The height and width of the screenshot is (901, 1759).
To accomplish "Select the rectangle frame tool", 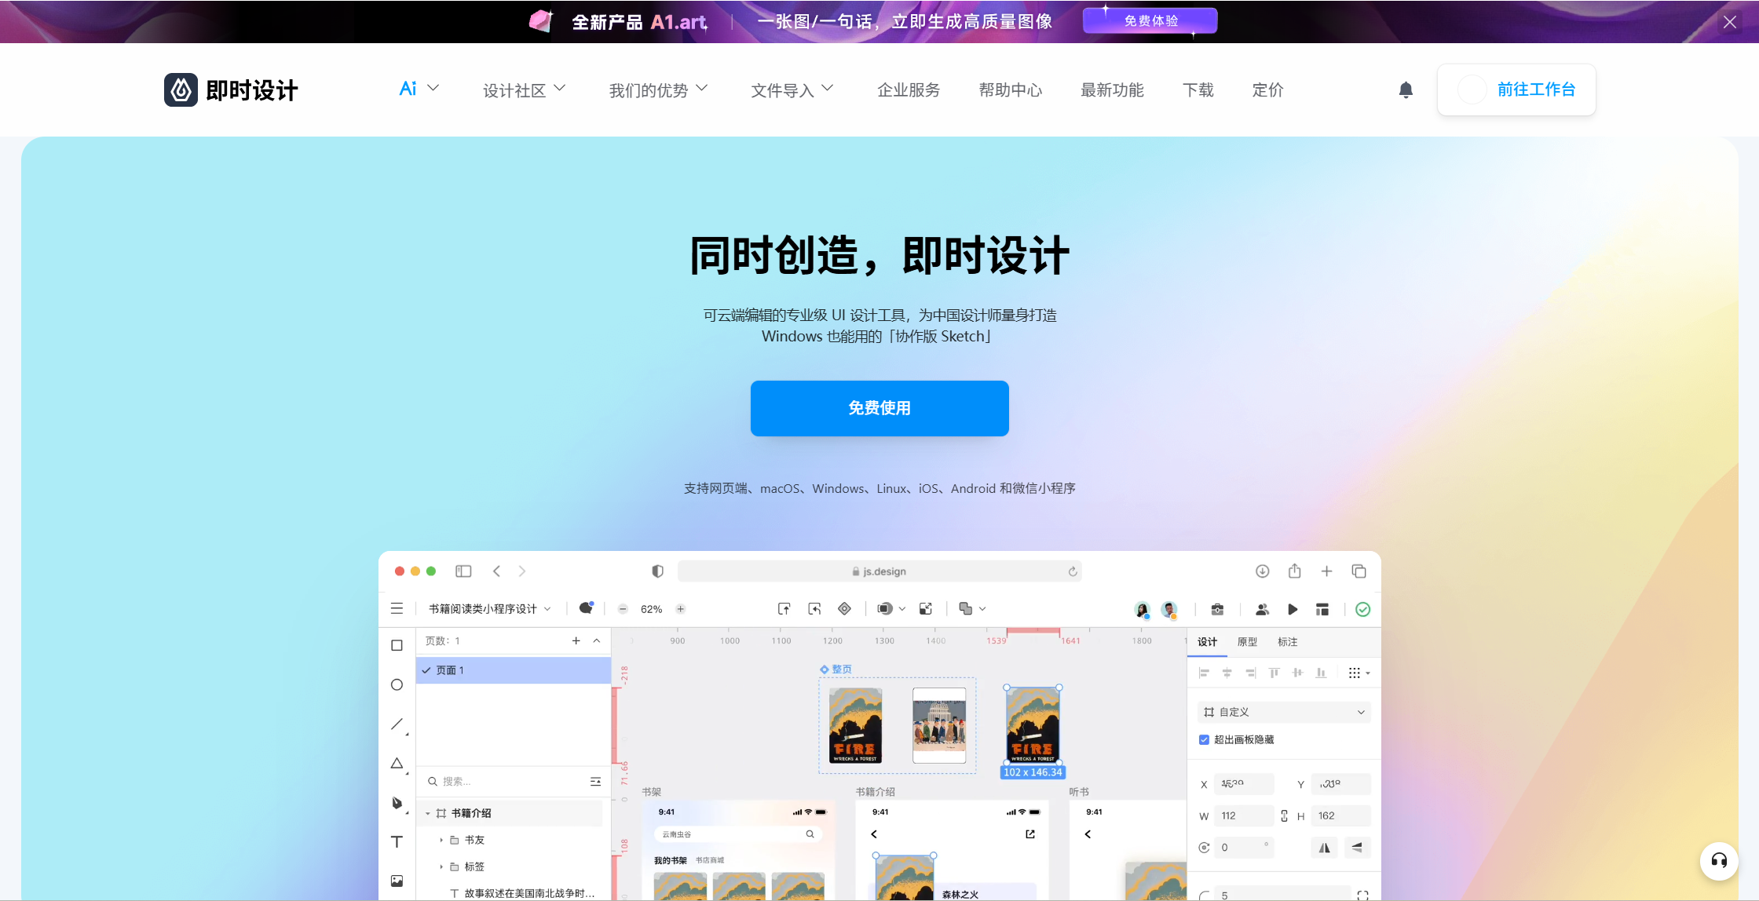I will (397, 645).
